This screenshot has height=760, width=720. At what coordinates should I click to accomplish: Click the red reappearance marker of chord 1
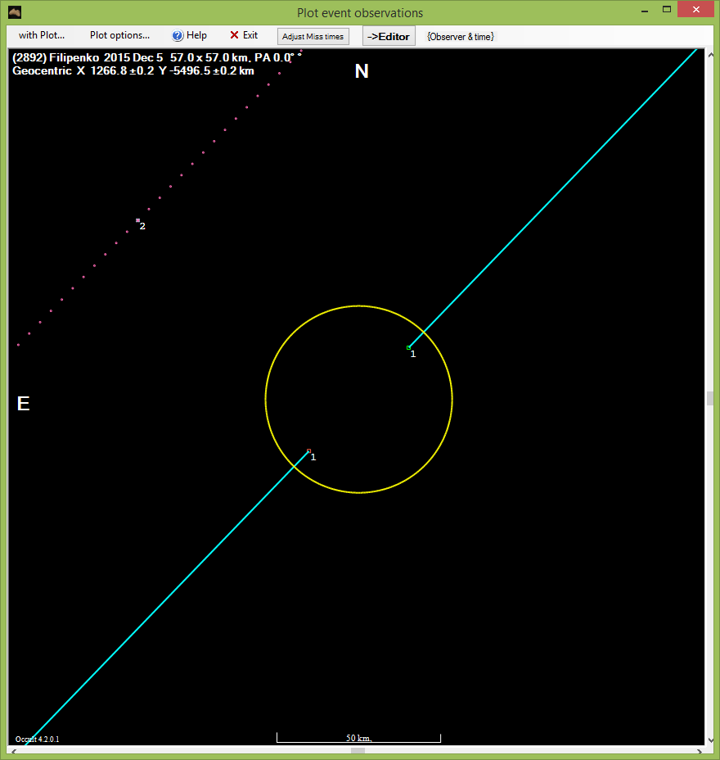(309, 451)
